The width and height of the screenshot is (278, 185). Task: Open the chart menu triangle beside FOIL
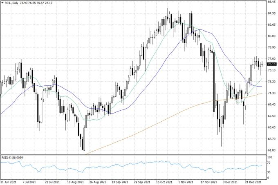pyautogui.click(x=2, y=3)
